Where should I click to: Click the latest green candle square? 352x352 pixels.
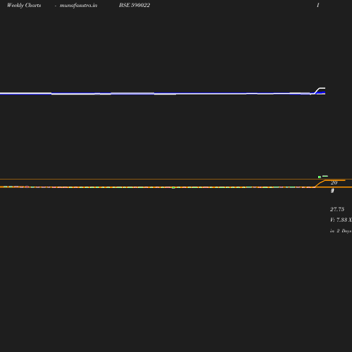coord(320,177)
